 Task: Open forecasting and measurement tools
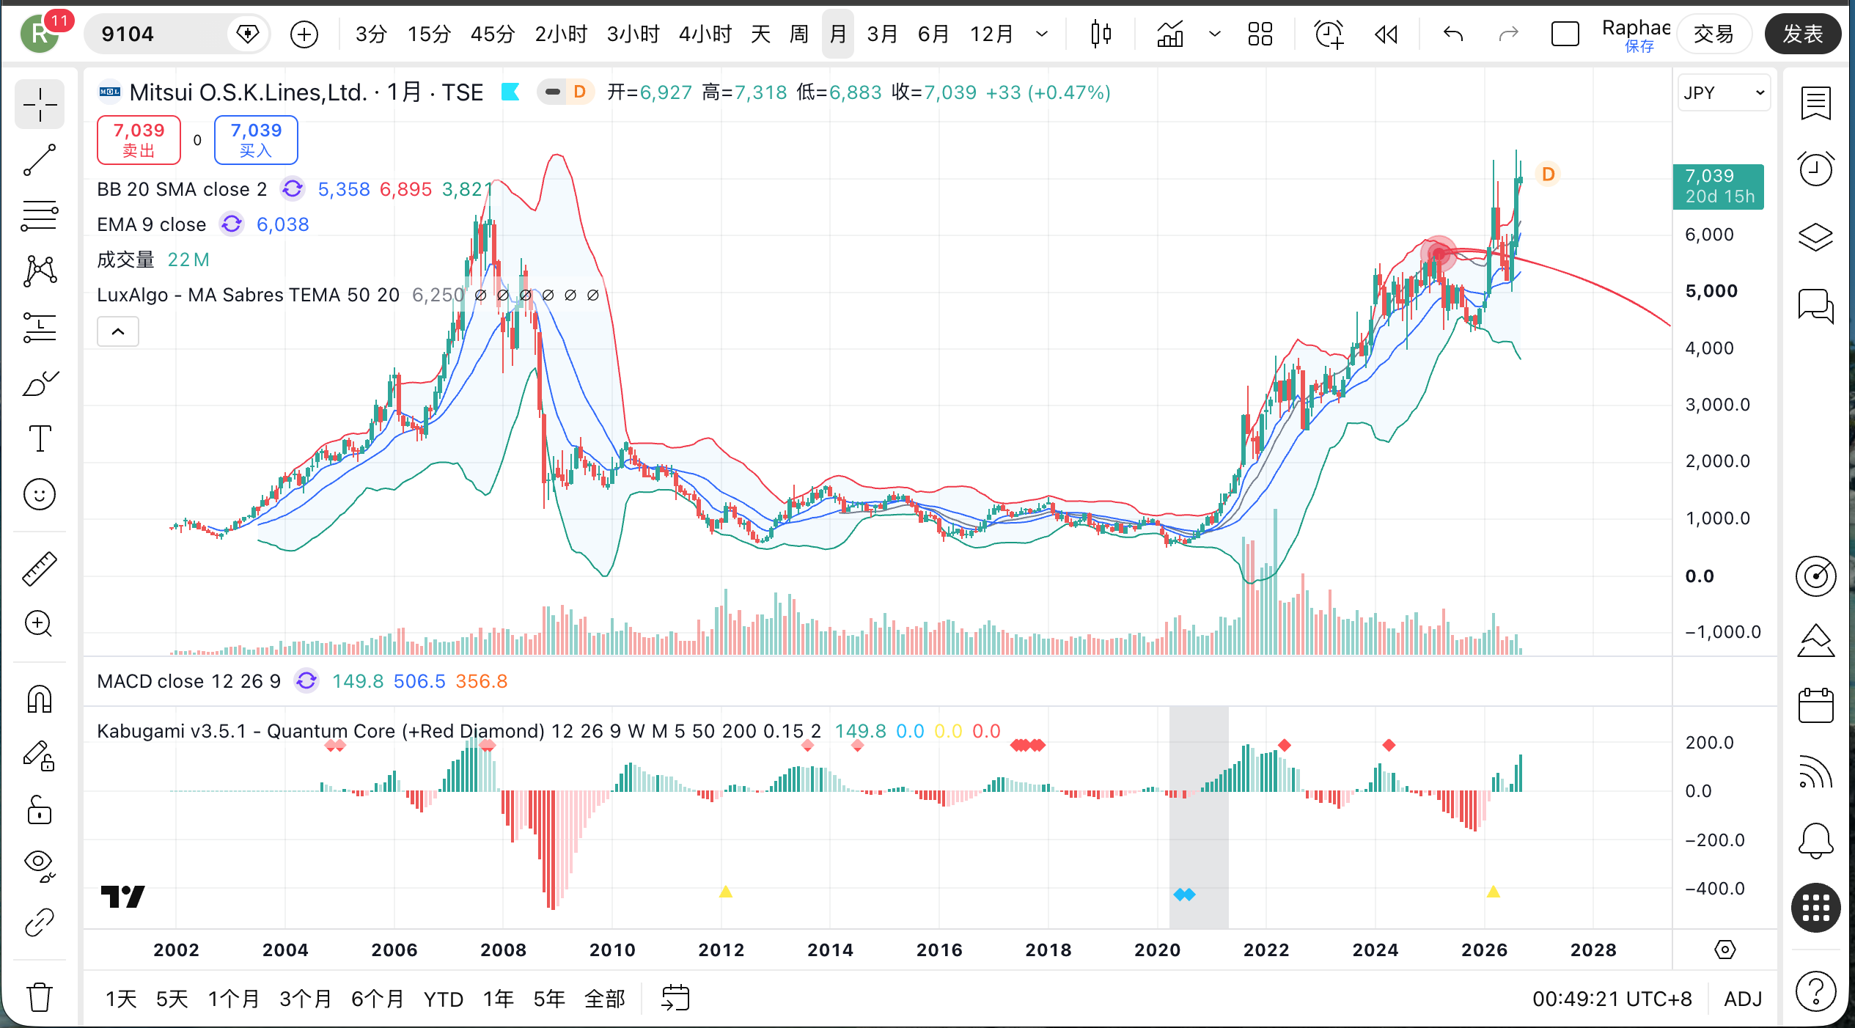point(40,327)
